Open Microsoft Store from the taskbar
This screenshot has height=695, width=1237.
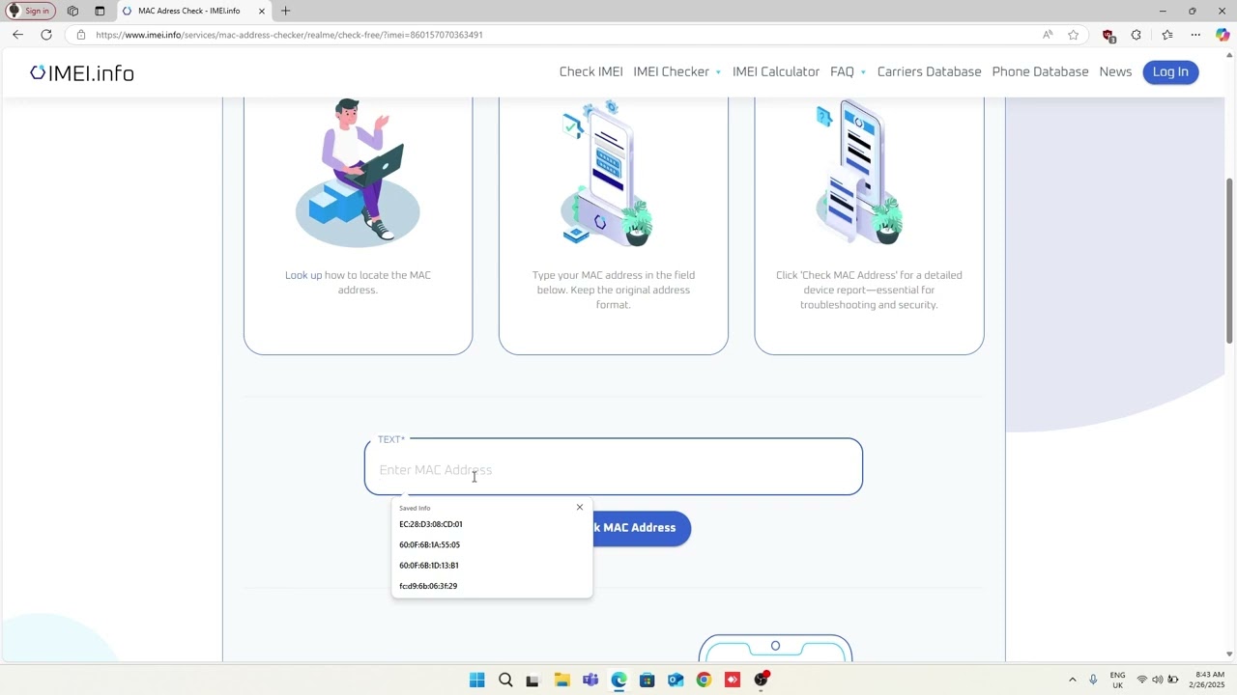pyautogui.click(x=647, y=680)
